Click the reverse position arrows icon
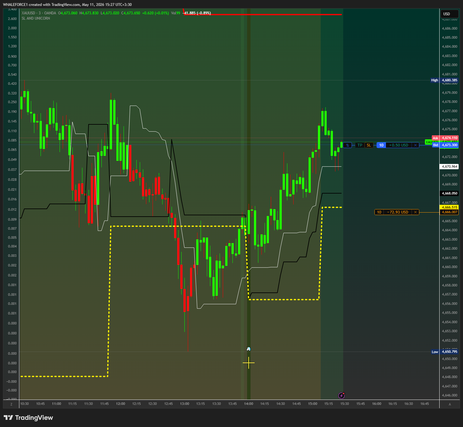Viewport: 463px width, 427px height. tap(348, 145)
